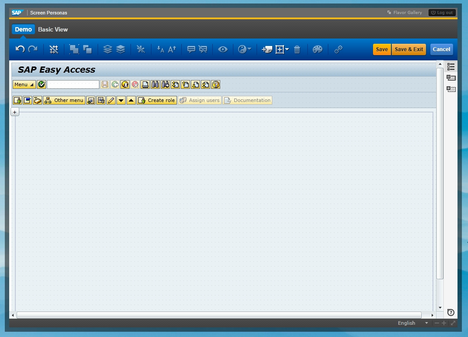
Task: Click the SAP Business Workplace tray icon
Action: tap(37, 100)
